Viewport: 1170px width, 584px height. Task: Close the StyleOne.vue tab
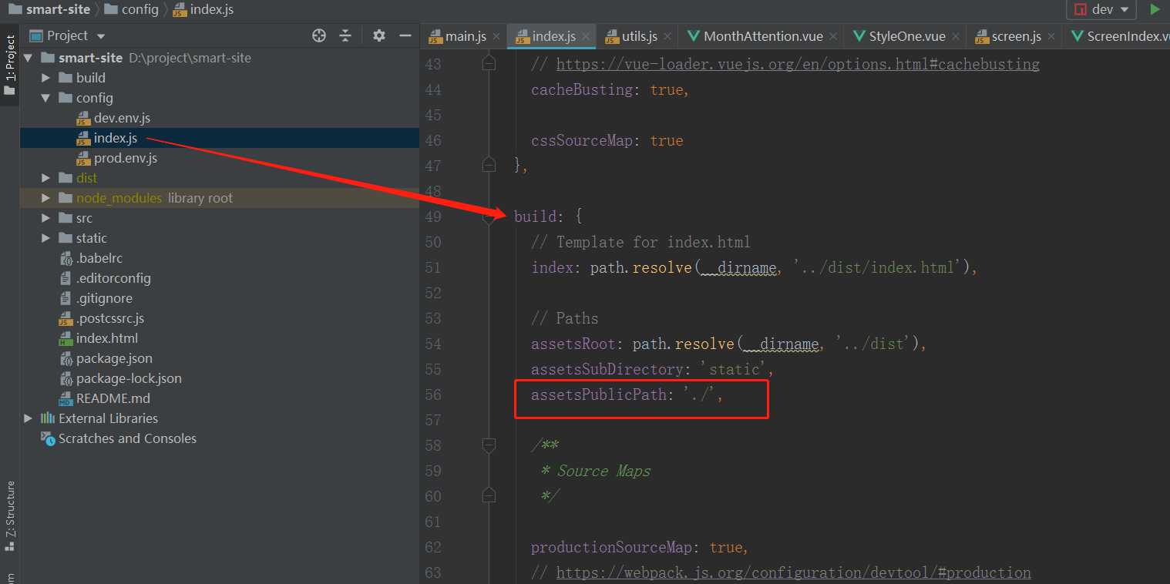pyautogui.click(x=956, y=36)
